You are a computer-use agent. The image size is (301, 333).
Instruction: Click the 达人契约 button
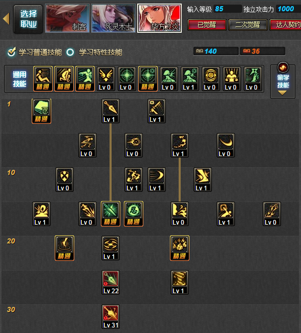click(x=286, y=25)
